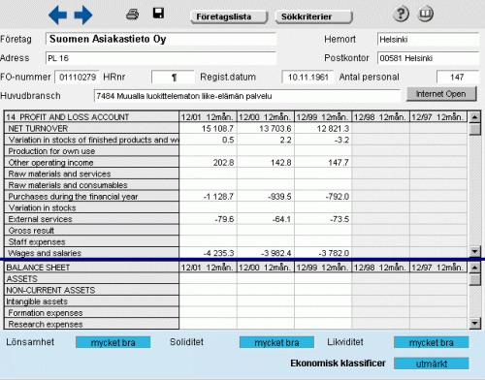
Task: Click the profit and loss scrollbar thumb
Action: click(x=474, y=130)
